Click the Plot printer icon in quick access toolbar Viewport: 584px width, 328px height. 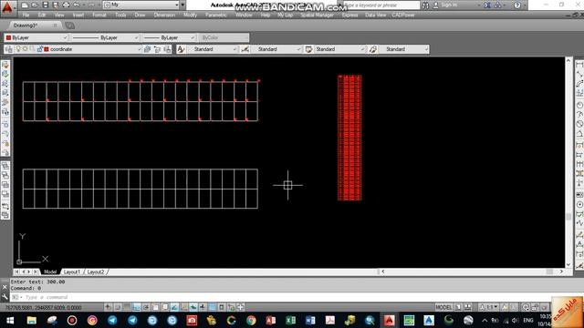pyautogui.click(x=66, y=5)
